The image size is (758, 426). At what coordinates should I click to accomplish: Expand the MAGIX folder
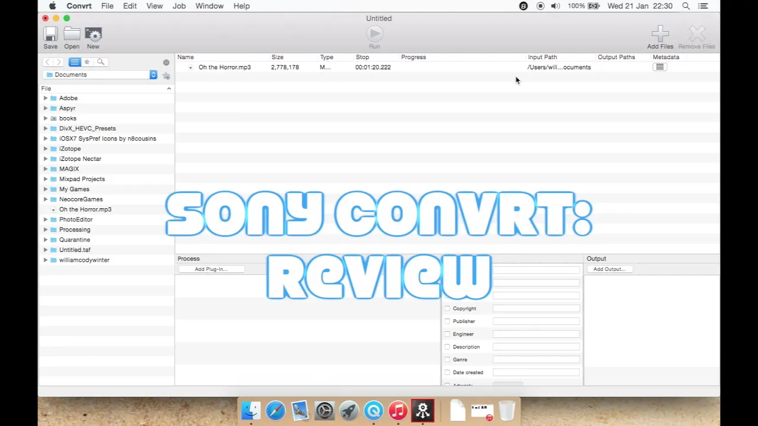click(x=46, y=169)
